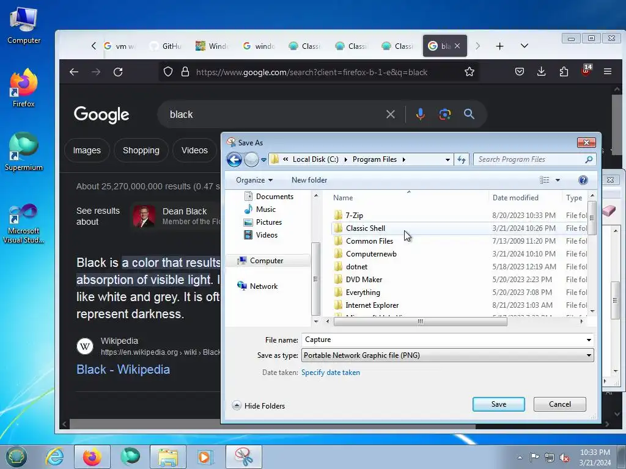The width and height of the screenshot is (626, 469).
Task: Open Microsoft Visual Studio desktop shortcut
Action: pos(24,224)
